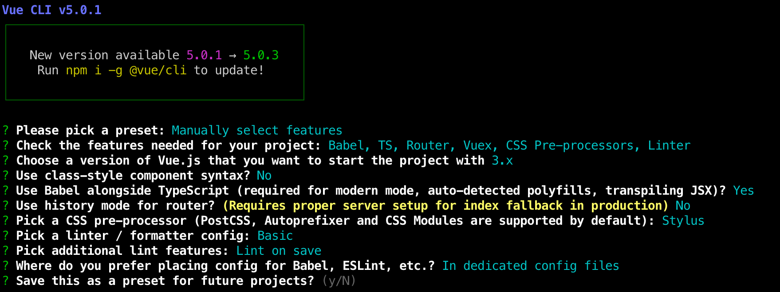Click 'In dedicated config files' answer
Screen dimensions: 780x292
[x=531, y=266]
